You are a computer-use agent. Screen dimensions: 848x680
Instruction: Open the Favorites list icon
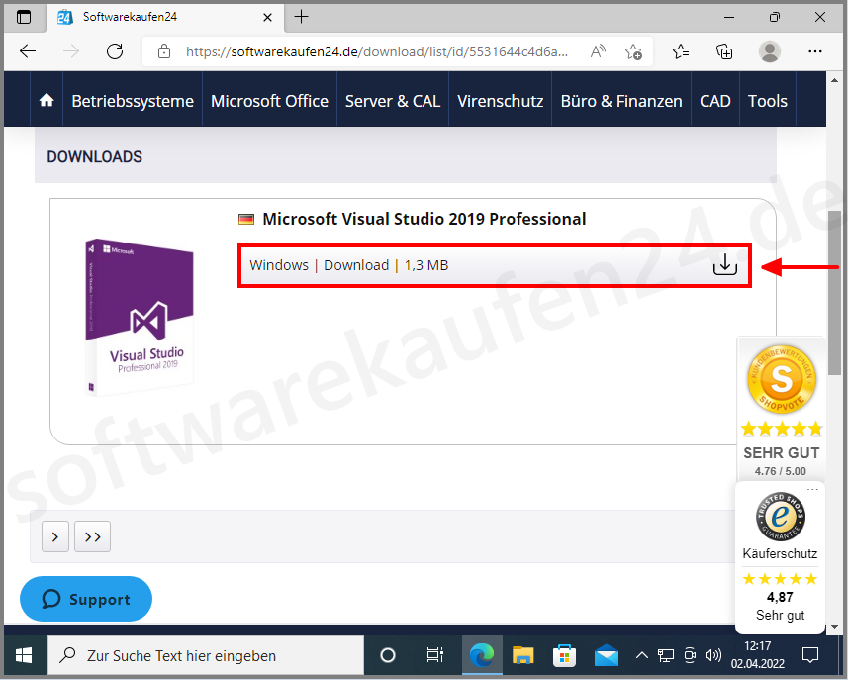(681, 51)
